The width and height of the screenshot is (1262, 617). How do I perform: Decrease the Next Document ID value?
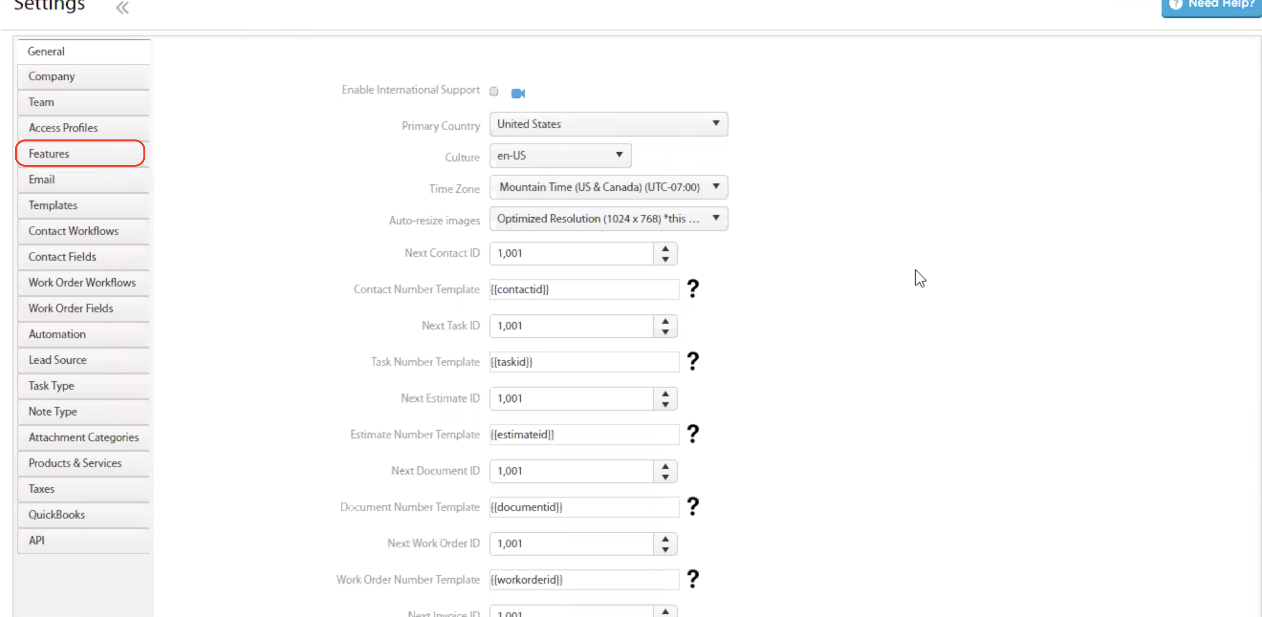665,477
